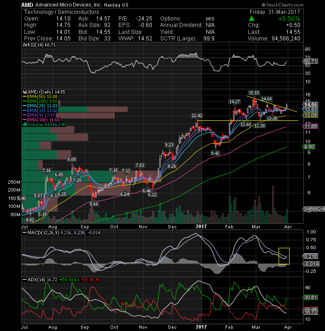Click the 14.68 price annotation

[266, 99]
